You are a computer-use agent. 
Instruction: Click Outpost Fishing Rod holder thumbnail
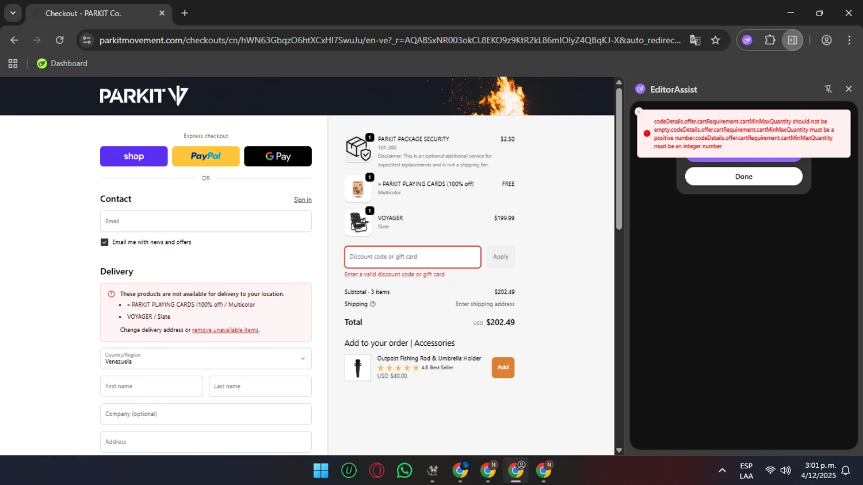coord(358,368)
